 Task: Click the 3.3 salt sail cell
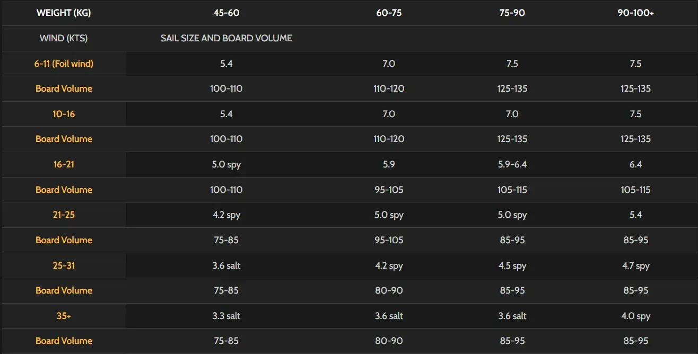click(226, 316)
